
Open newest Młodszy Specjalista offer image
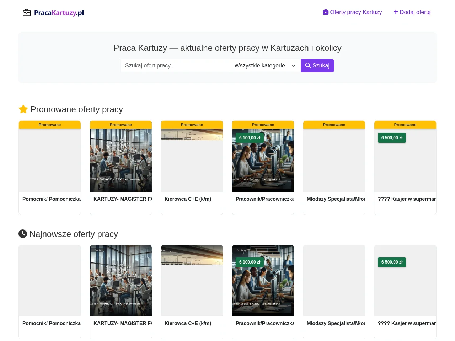(x=334, y=281)
